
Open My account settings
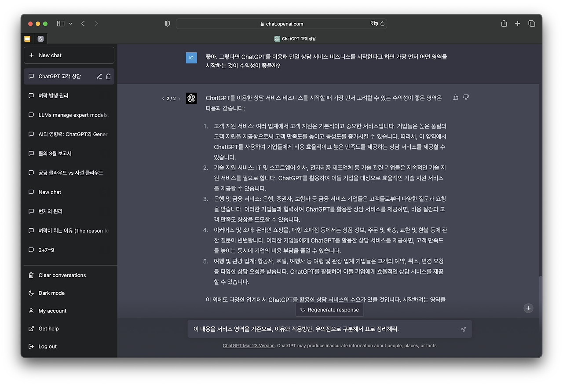(52, 311)
